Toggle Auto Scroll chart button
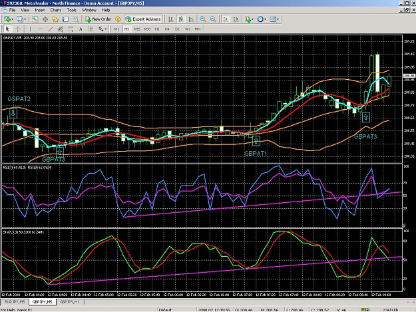This screenshot has height=312, width=416. [226, 19]
